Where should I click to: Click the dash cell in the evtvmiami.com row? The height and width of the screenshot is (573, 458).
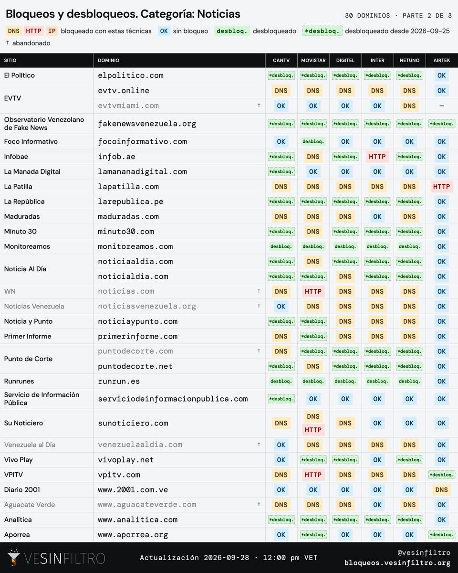pyautogui.click(x=442, y=106)
